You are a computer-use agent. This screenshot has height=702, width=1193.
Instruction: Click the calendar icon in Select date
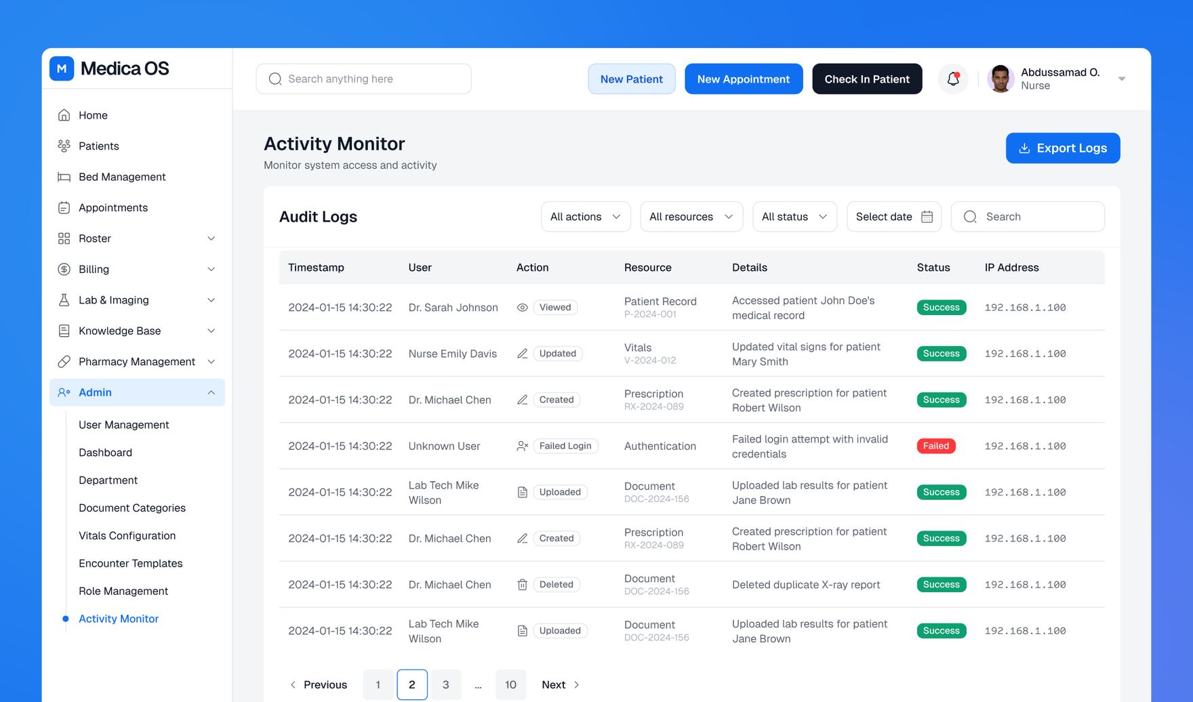pos(927,217)
